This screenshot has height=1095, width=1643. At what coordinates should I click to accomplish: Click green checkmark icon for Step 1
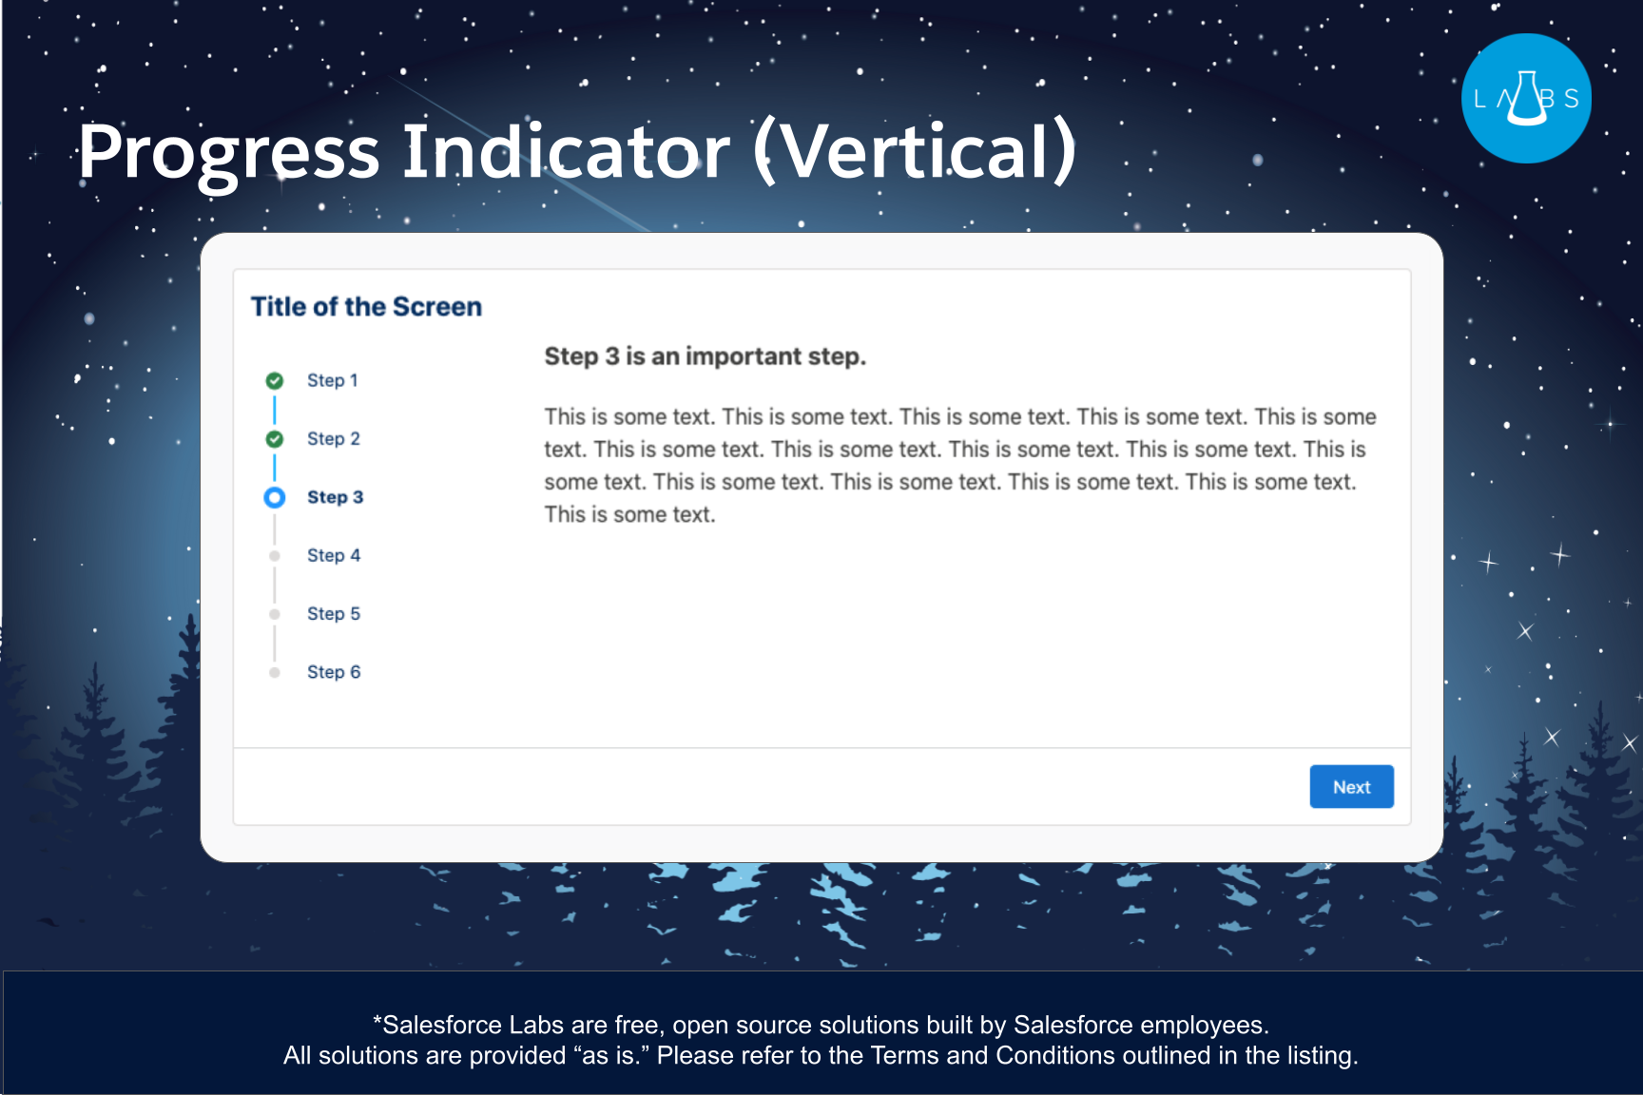pos(275,381)
